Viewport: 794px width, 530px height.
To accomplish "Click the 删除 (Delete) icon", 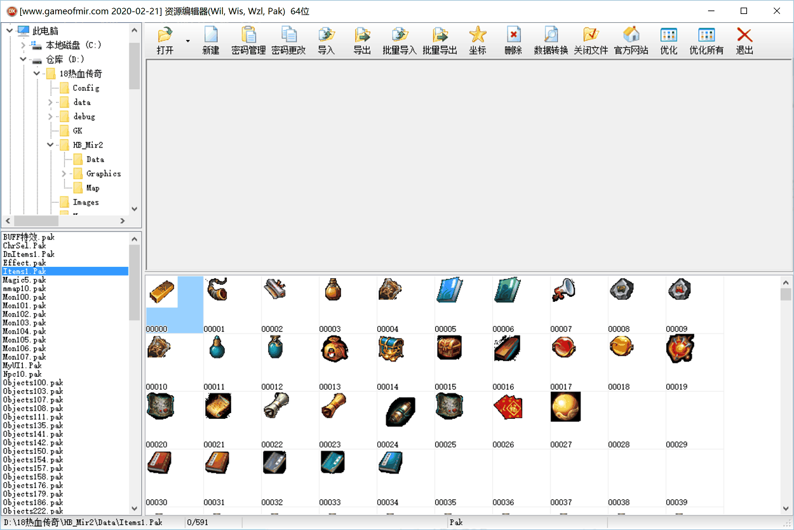I will pyautogui.click(x=513, y=41).
